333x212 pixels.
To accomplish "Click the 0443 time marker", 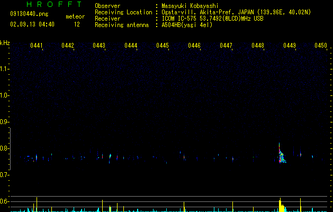I will point(99,46).
